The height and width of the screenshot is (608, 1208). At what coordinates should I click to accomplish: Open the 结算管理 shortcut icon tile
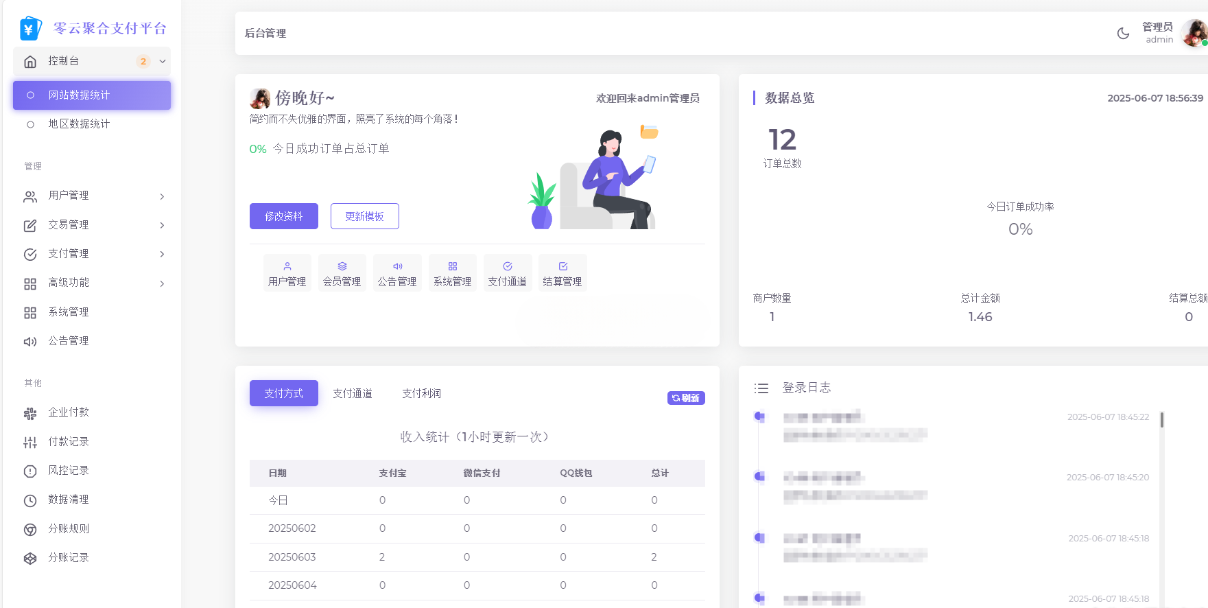[562, 273]
